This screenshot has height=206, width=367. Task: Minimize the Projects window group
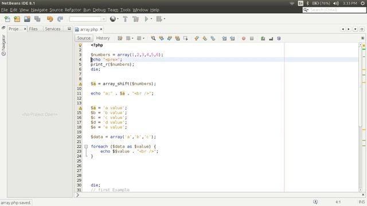point(69,29)
